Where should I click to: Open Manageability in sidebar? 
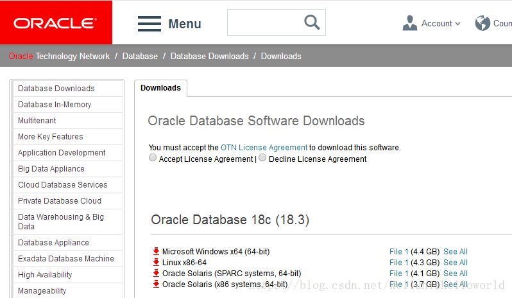(x=67, y=290)
